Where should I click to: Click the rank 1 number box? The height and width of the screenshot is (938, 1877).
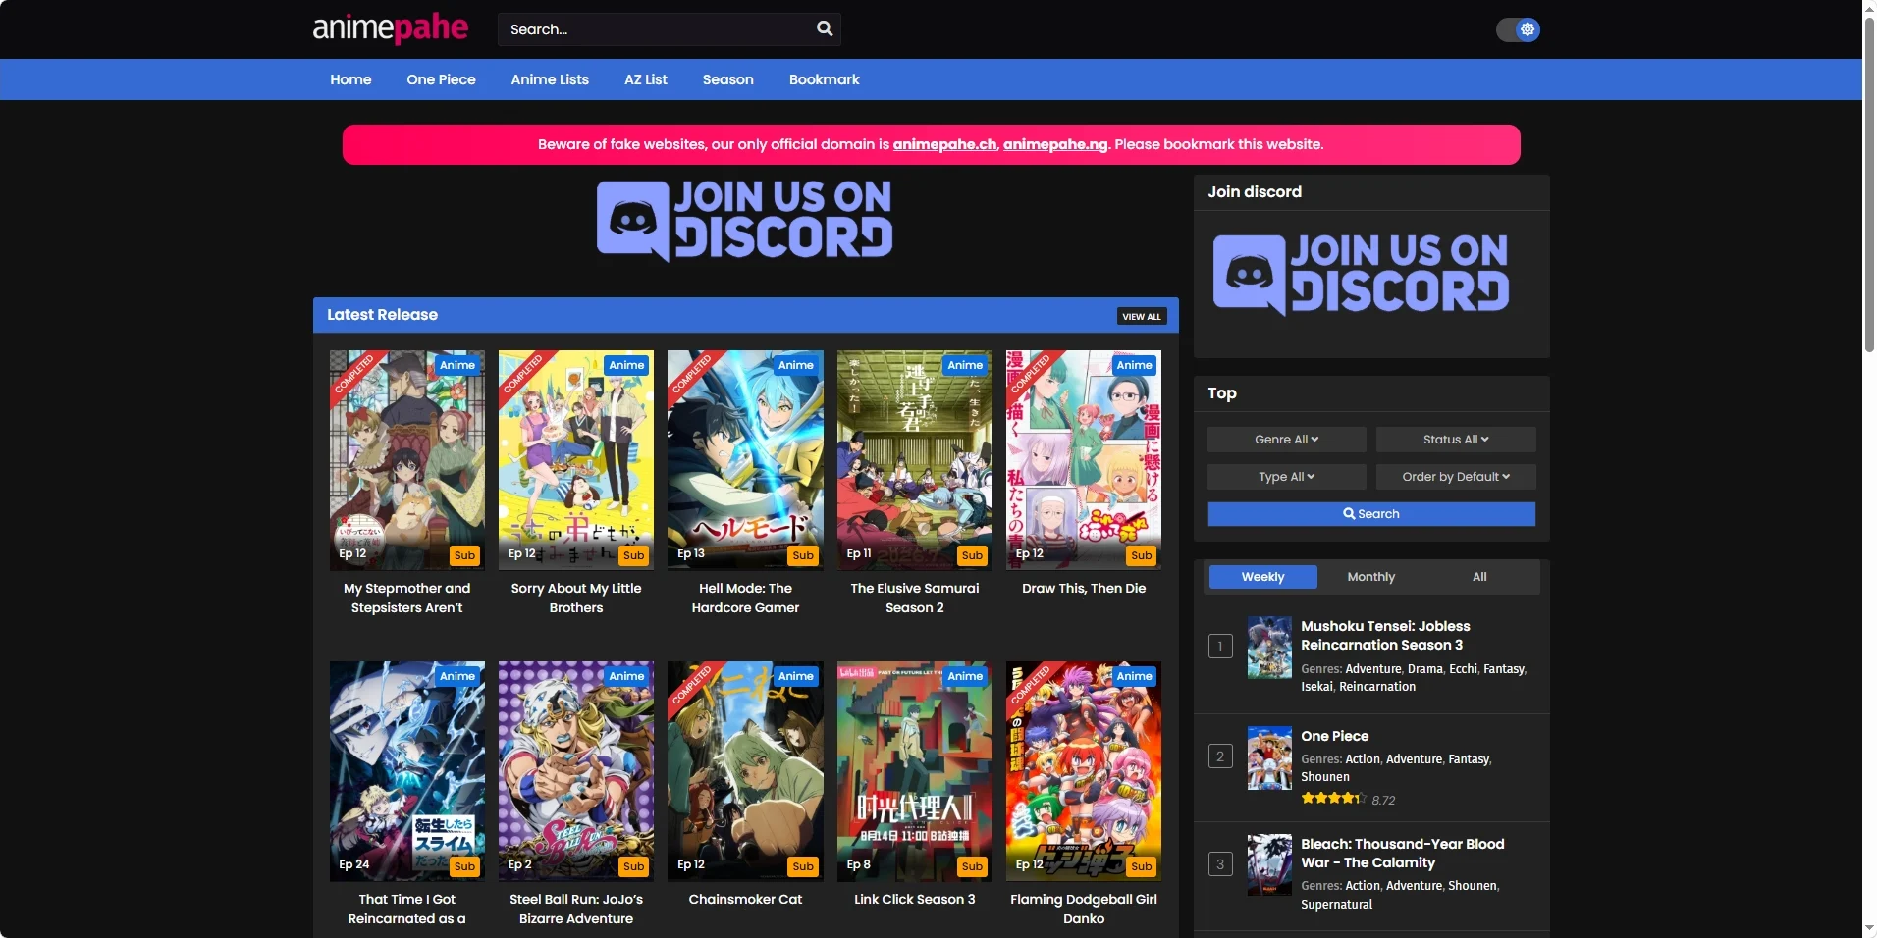pos(1220,646)
